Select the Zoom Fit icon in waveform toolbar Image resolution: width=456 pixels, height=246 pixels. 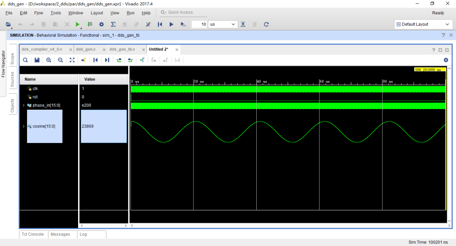tap(72, 60)
